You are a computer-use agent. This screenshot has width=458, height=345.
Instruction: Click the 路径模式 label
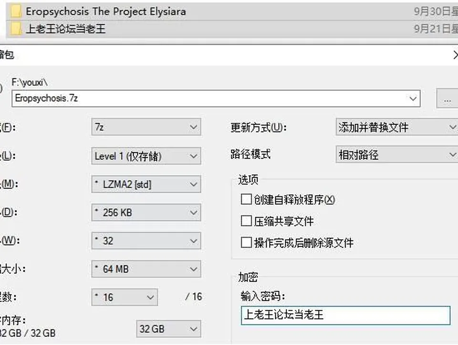pos(250,154)
